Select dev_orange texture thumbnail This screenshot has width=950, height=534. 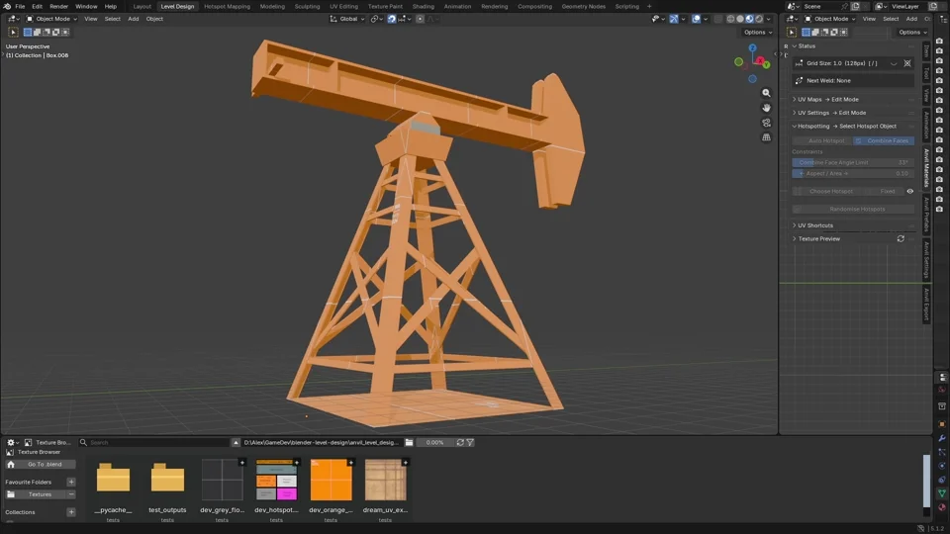[x=331, y=480]
